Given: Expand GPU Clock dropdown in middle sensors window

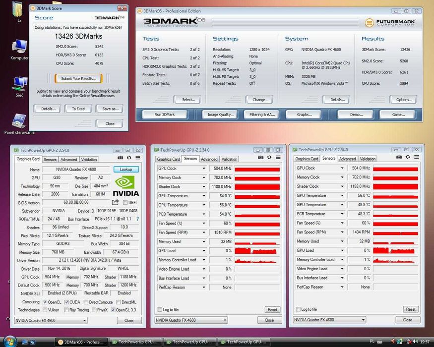Looking at the screenshot, I should [204, 168].
